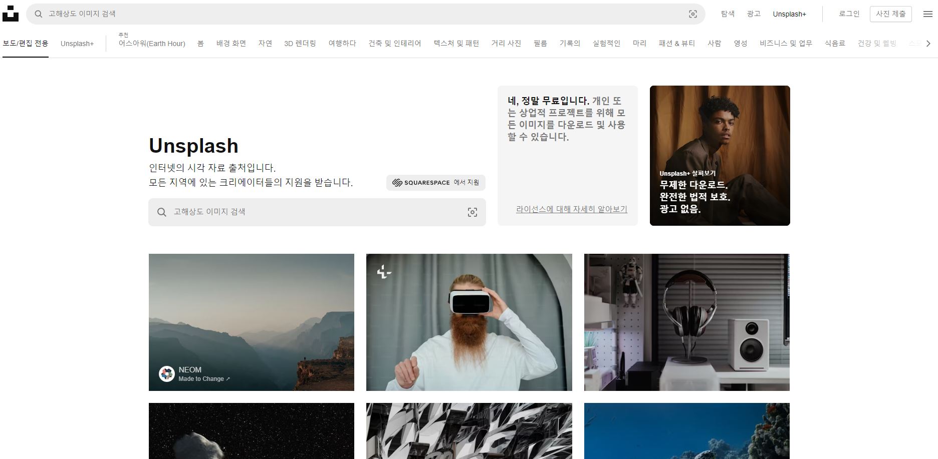Open the bearded man VR headset photo
938x459 pixels.
click(469, 322)
